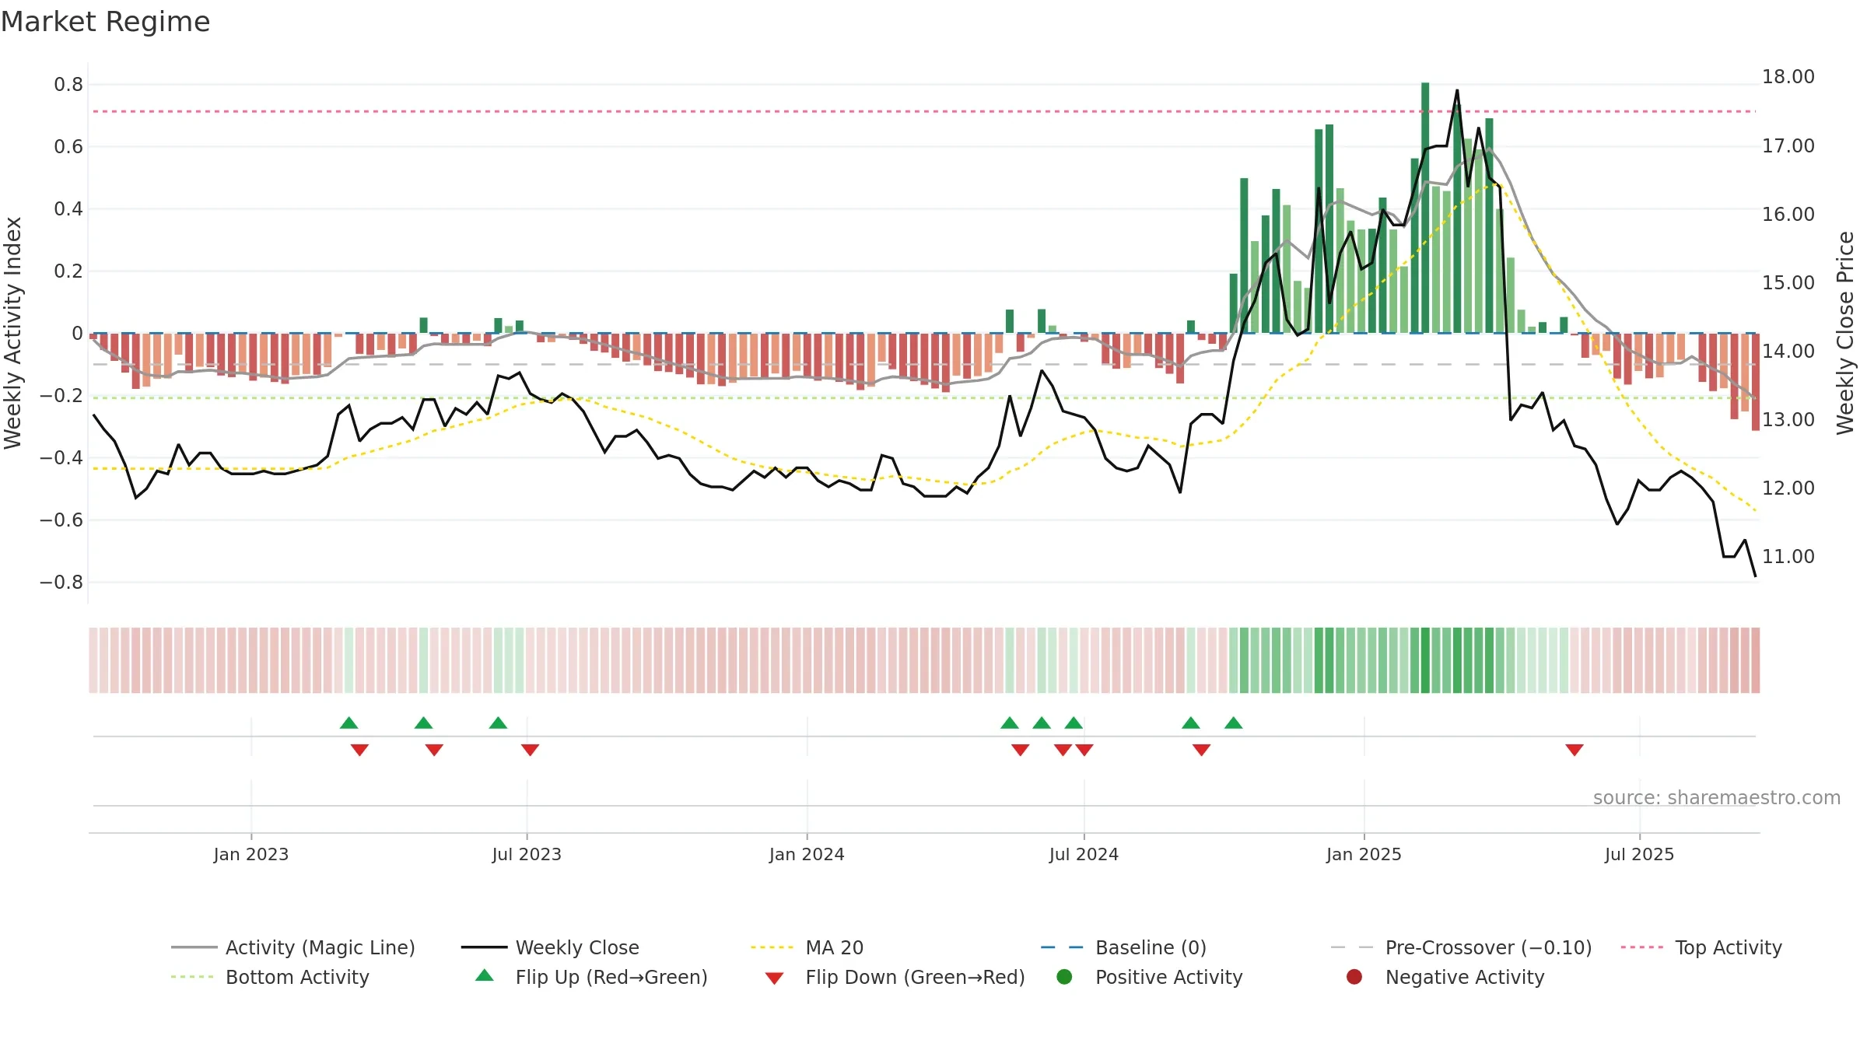
Task: Click the Jul 2024 x-axis label
Action: pos(1084,854)
